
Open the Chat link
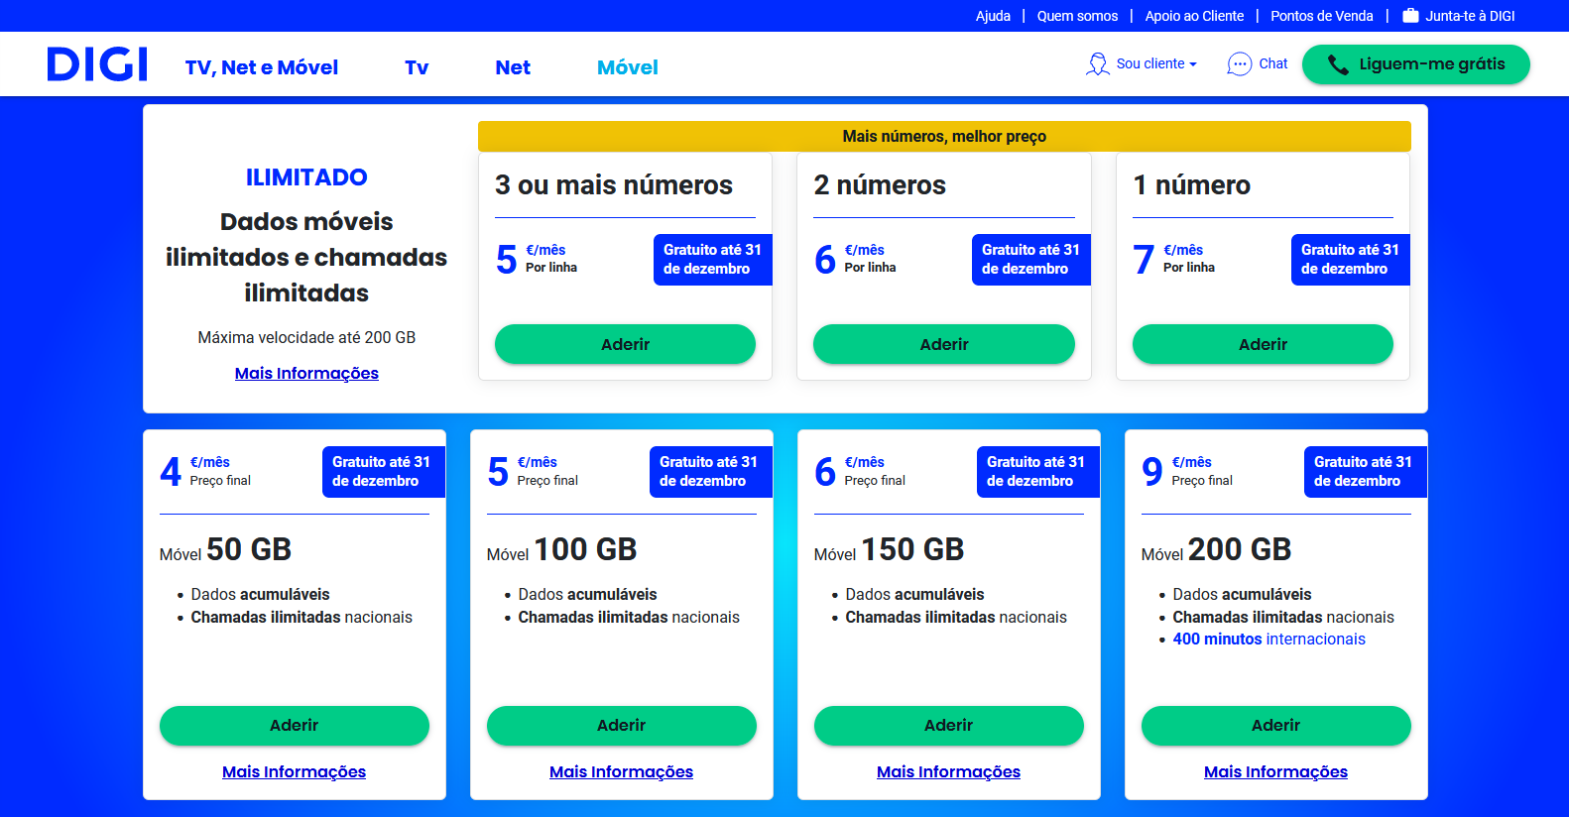[x=1273, y=63]
